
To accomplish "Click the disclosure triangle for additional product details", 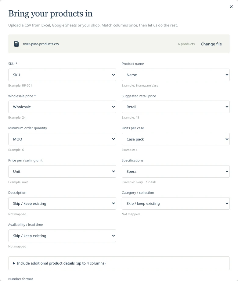I will click(x=14, y=263).
